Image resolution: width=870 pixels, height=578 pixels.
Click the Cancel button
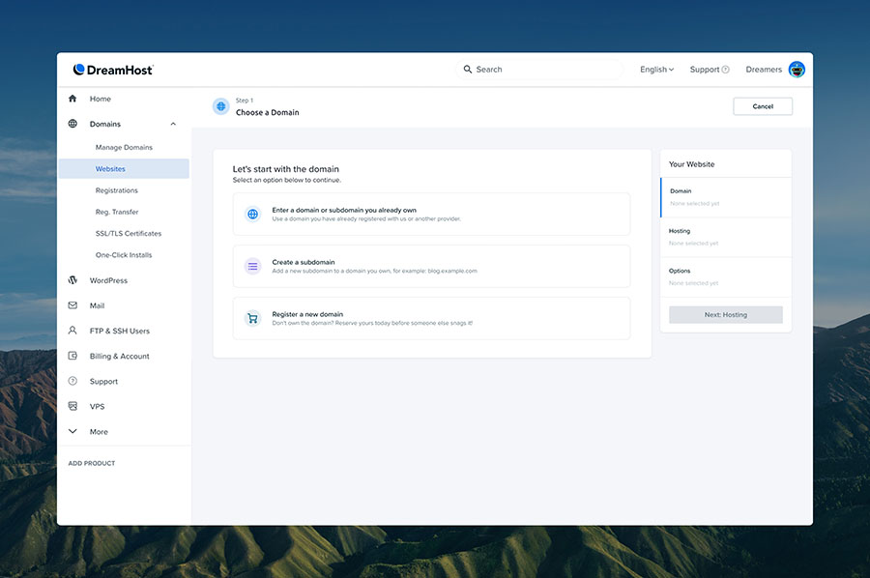coord(763,106)
